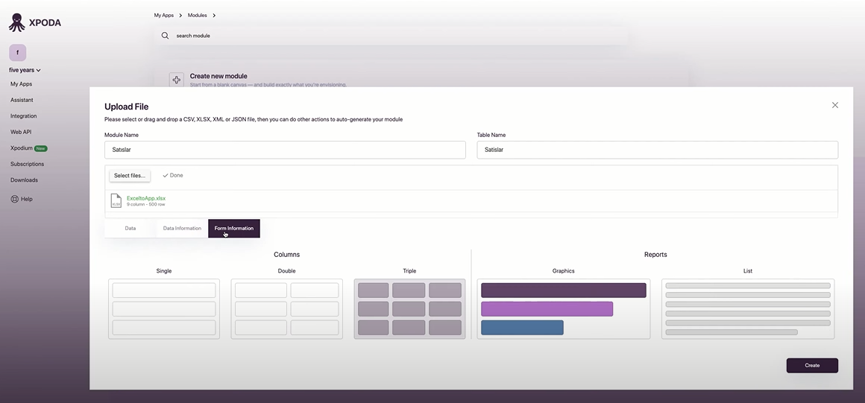Choose the Double column layout
The image size is (865, 403).
287,308
